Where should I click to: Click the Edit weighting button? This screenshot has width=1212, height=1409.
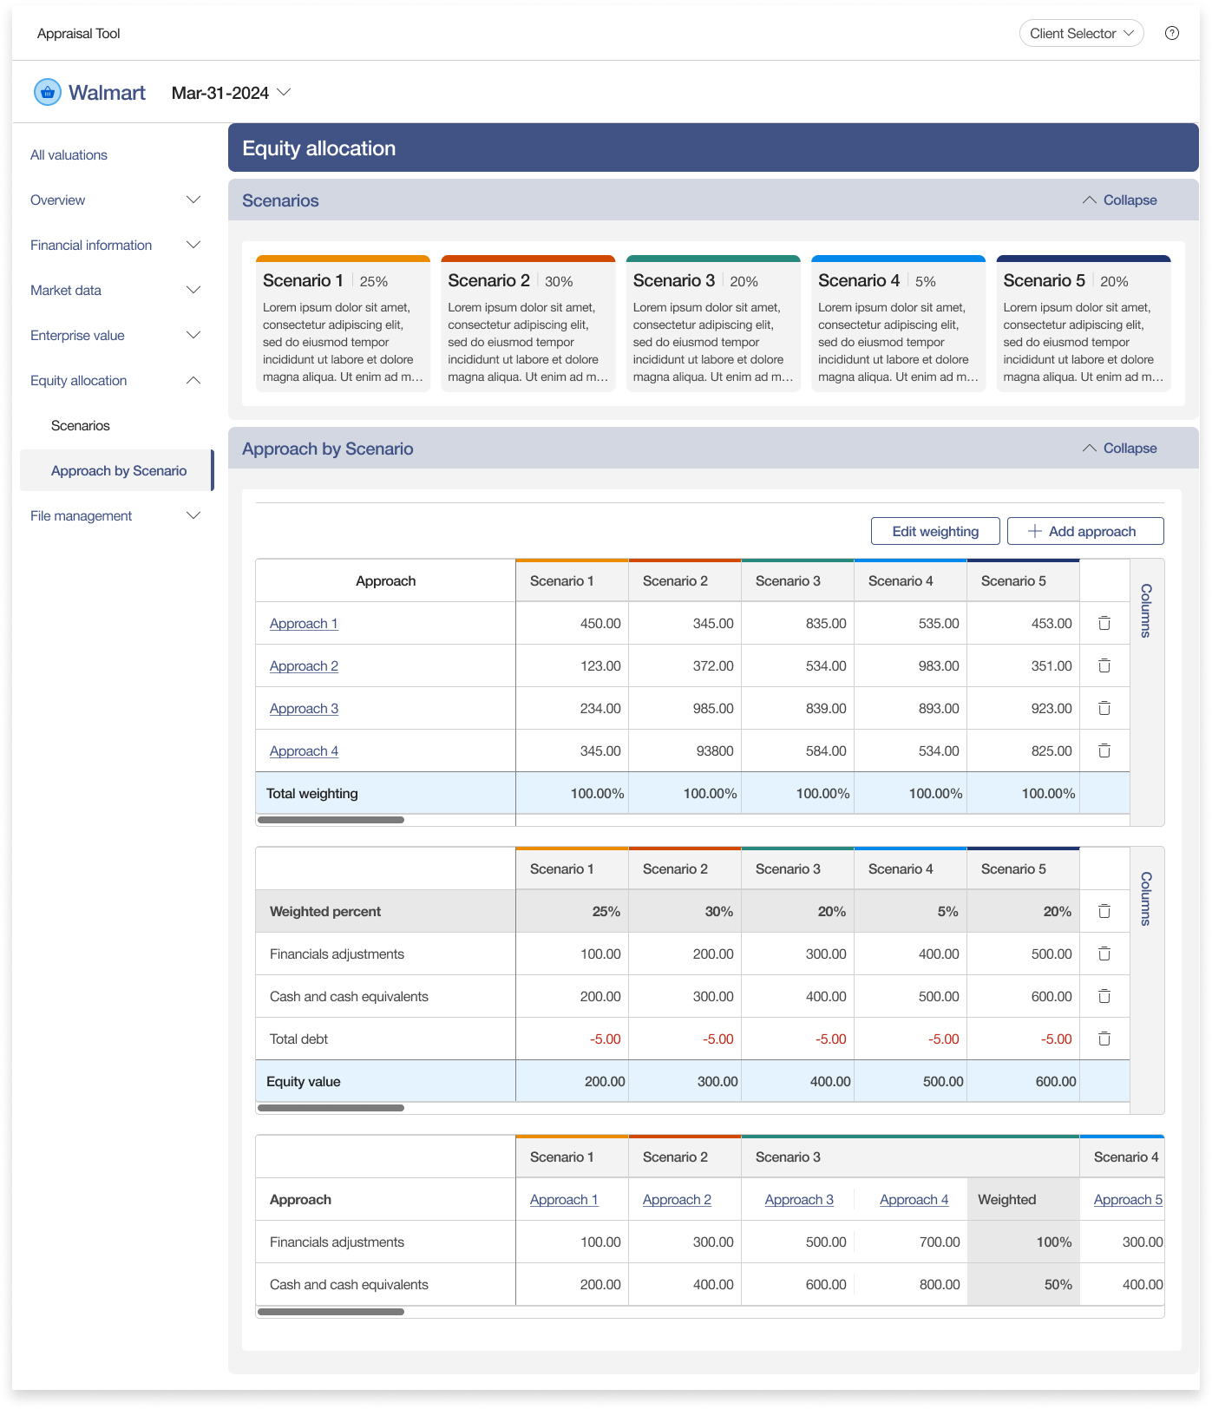pos(935,531)
